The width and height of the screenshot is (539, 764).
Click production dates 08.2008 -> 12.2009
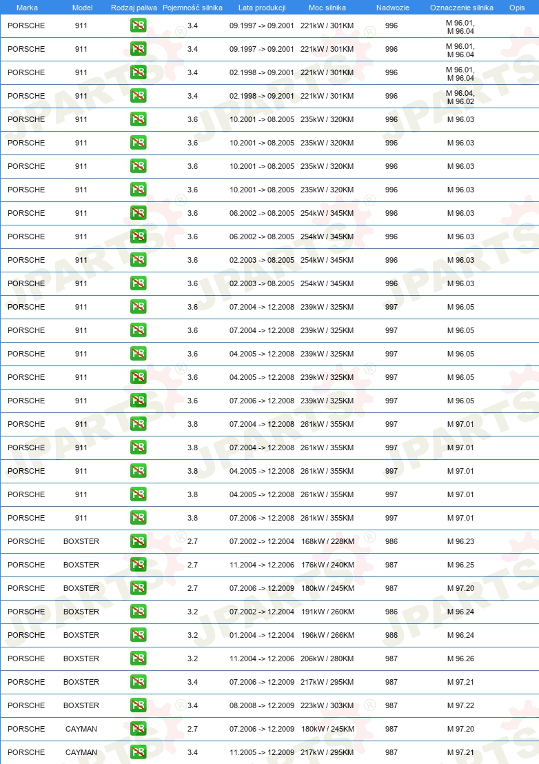(x=262, y=705)
